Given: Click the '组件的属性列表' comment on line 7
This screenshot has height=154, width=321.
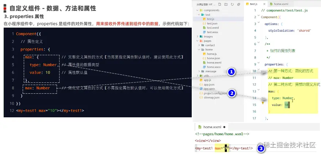Looking at the screenshot, I should point(282,51).
